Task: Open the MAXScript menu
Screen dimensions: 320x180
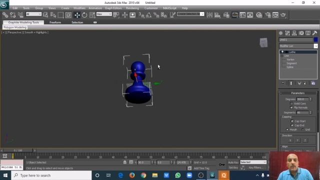Action: point(169,8)
